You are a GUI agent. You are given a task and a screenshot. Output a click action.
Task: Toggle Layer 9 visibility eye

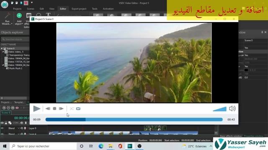tap(2, 128)
